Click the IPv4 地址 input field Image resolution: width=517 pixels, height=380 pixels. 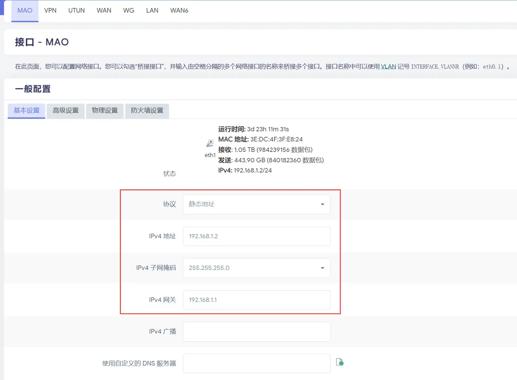pyautogui.click(x=257, y=236)
